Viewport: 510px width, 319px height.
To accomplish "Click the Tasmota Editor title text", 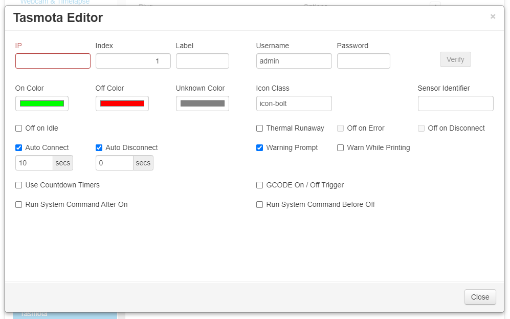I will coord(58,17).
